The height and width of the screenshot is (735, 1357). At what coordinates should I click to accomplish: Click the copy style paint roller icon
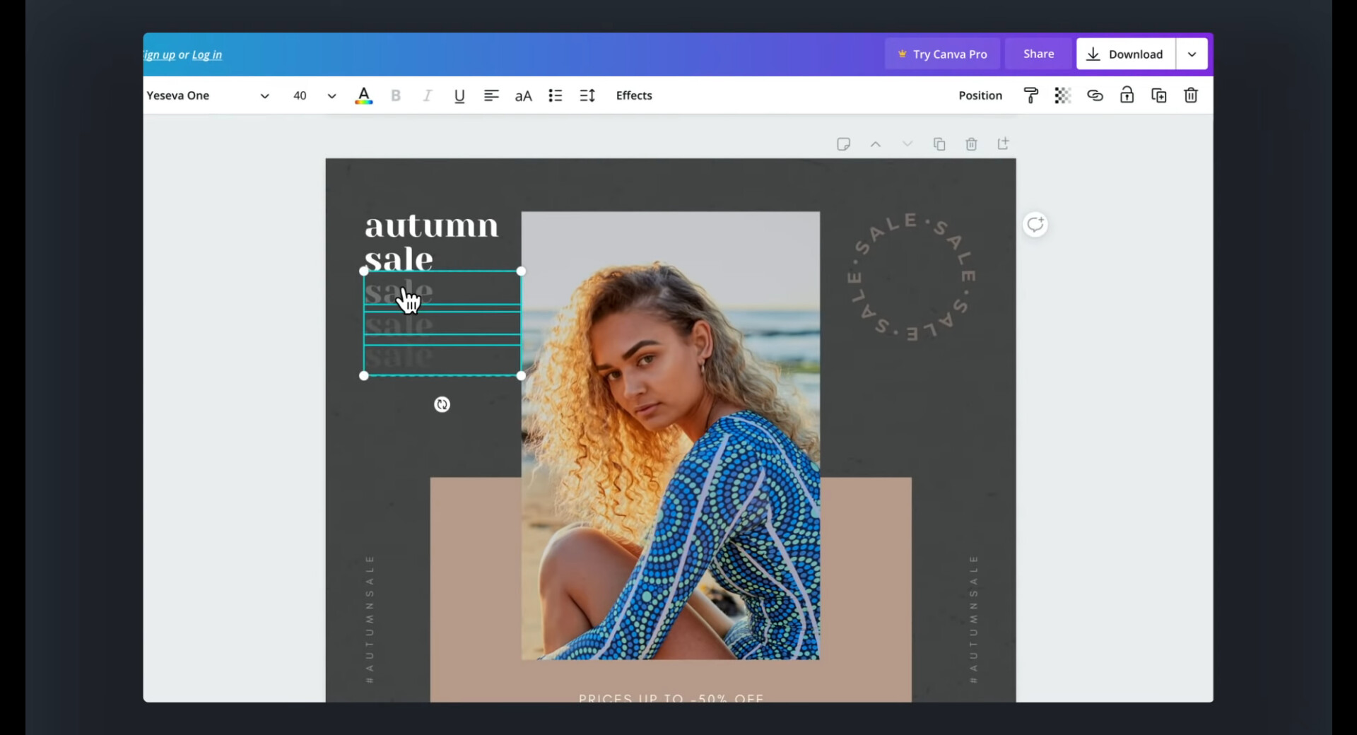[x=1030, y=95]
